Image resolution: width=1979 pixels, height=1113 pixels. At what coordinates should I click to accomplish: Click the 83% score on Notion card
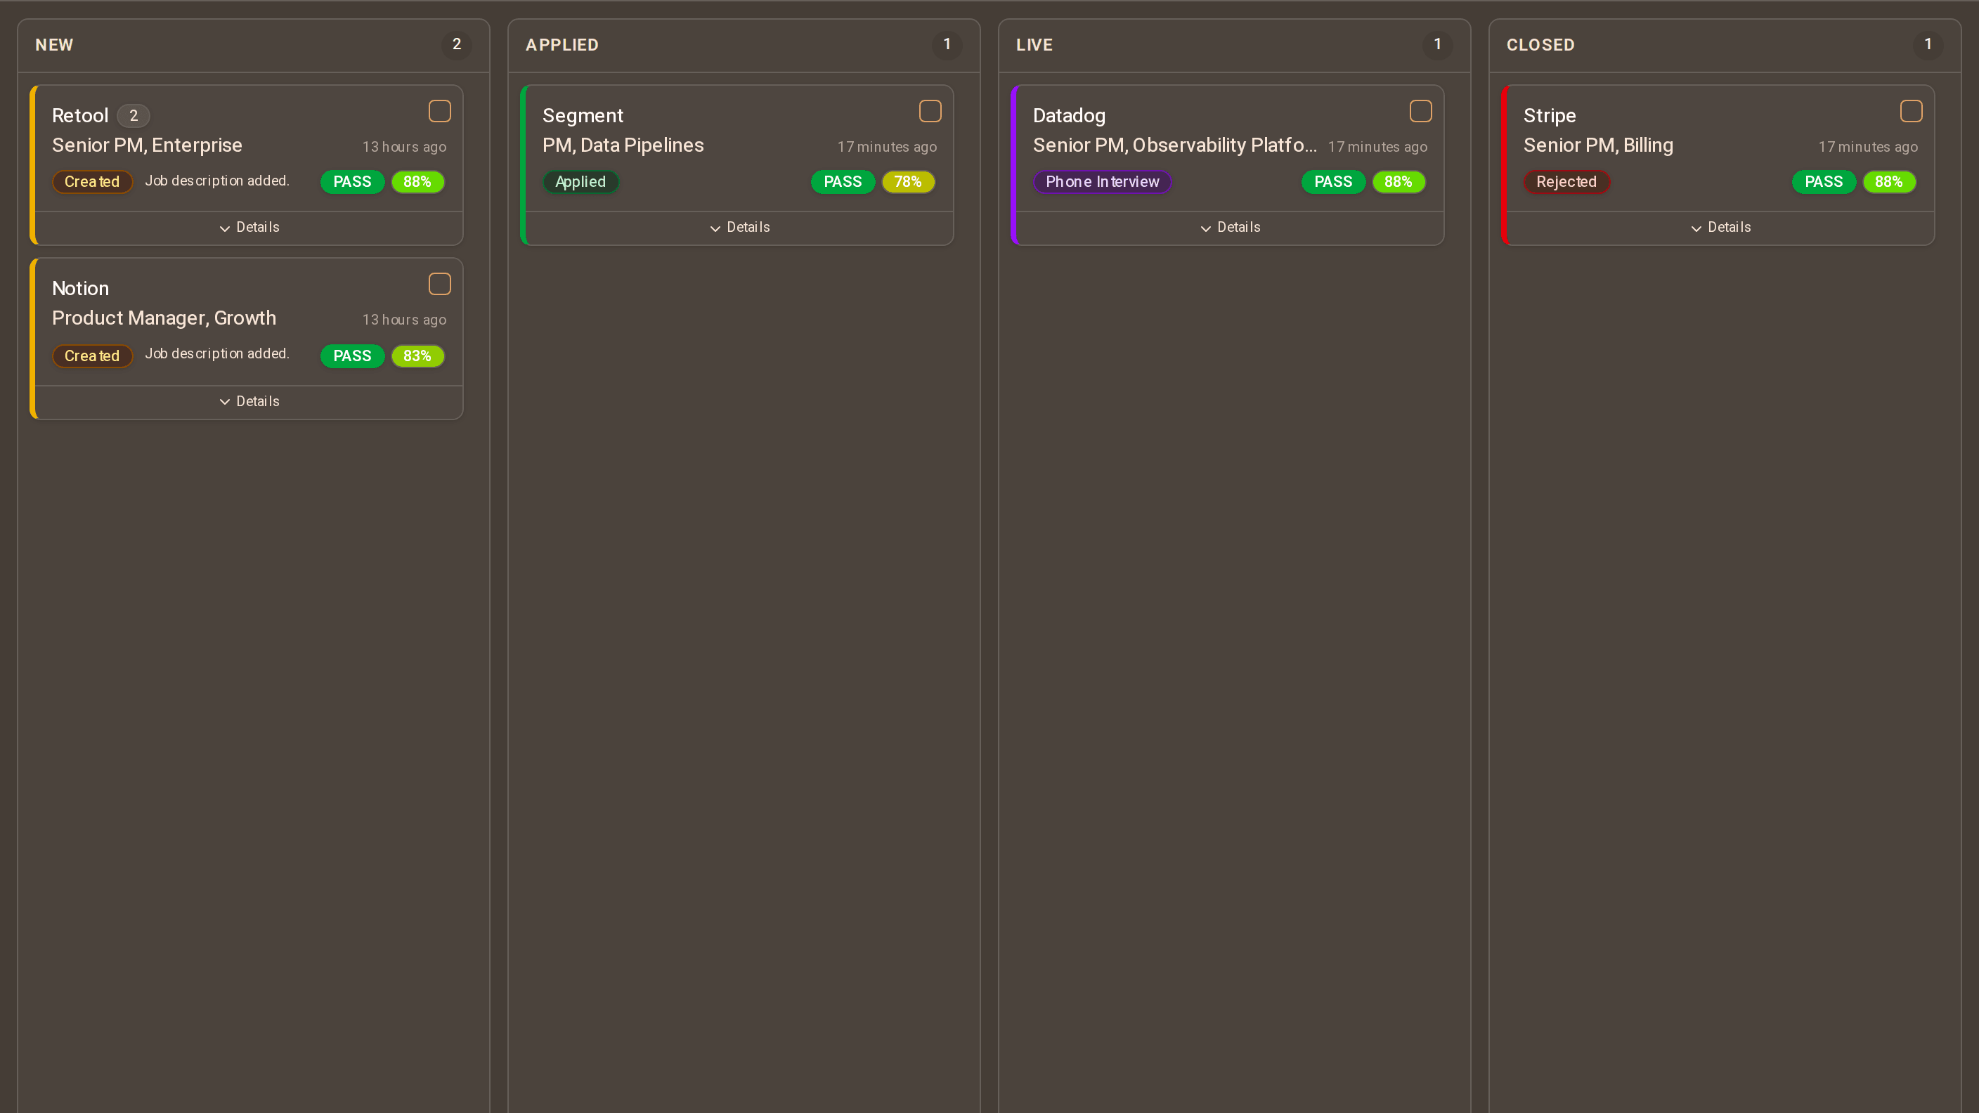tap(417, 356)
